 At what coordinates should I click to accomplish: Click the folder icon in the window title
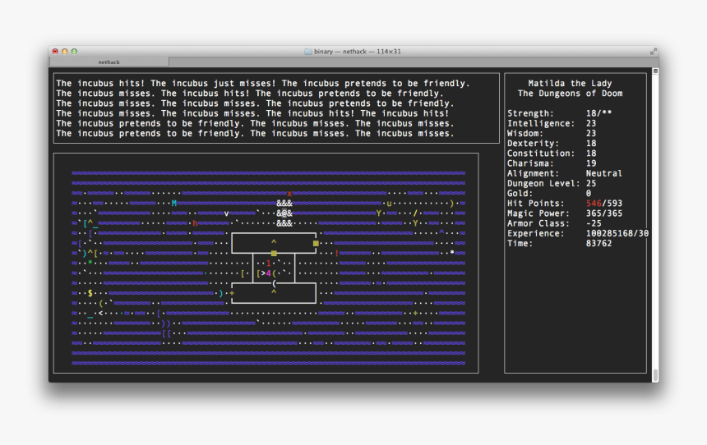308,52
